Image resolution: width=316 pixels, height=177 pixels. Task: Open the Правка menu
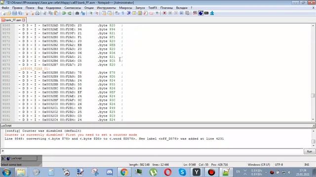click(x=17, y=8)
